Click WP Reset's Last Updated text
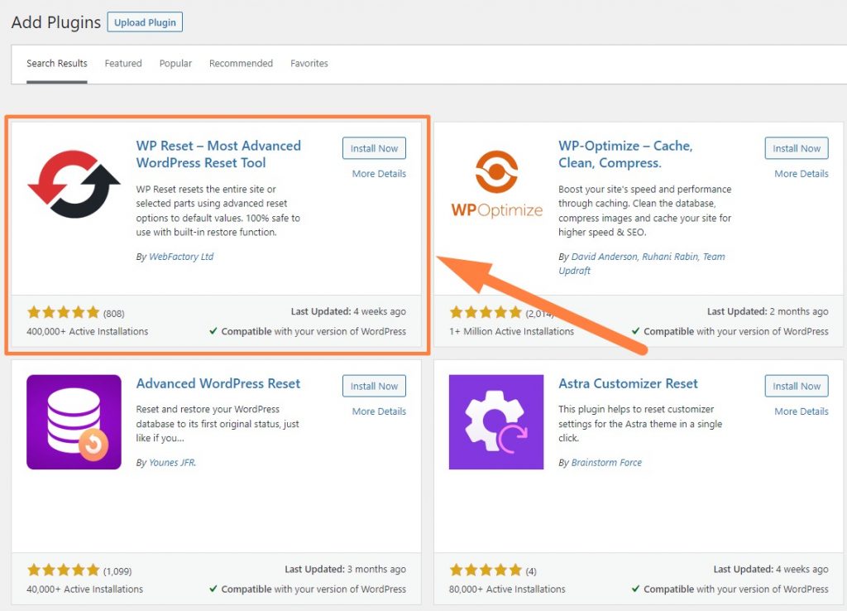Viewport: 847px width, 611px height. [348, 311]
